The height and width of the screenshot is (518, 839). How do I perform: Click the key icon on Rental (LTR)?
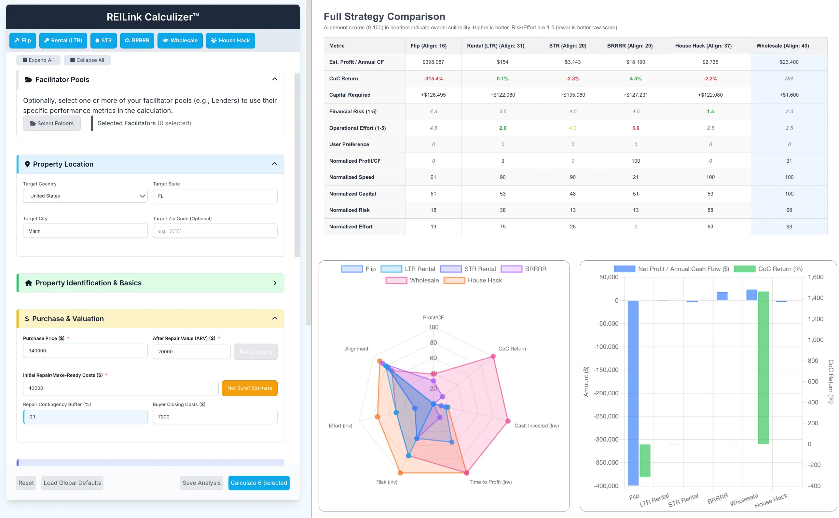point(47,40)
